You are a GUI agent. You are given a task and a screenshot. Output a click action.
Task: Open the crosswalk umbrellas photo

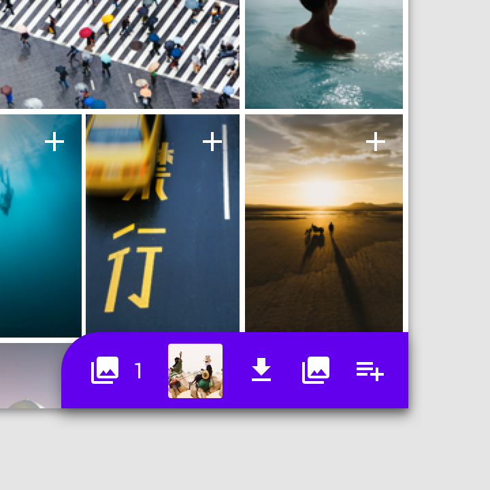120,54
